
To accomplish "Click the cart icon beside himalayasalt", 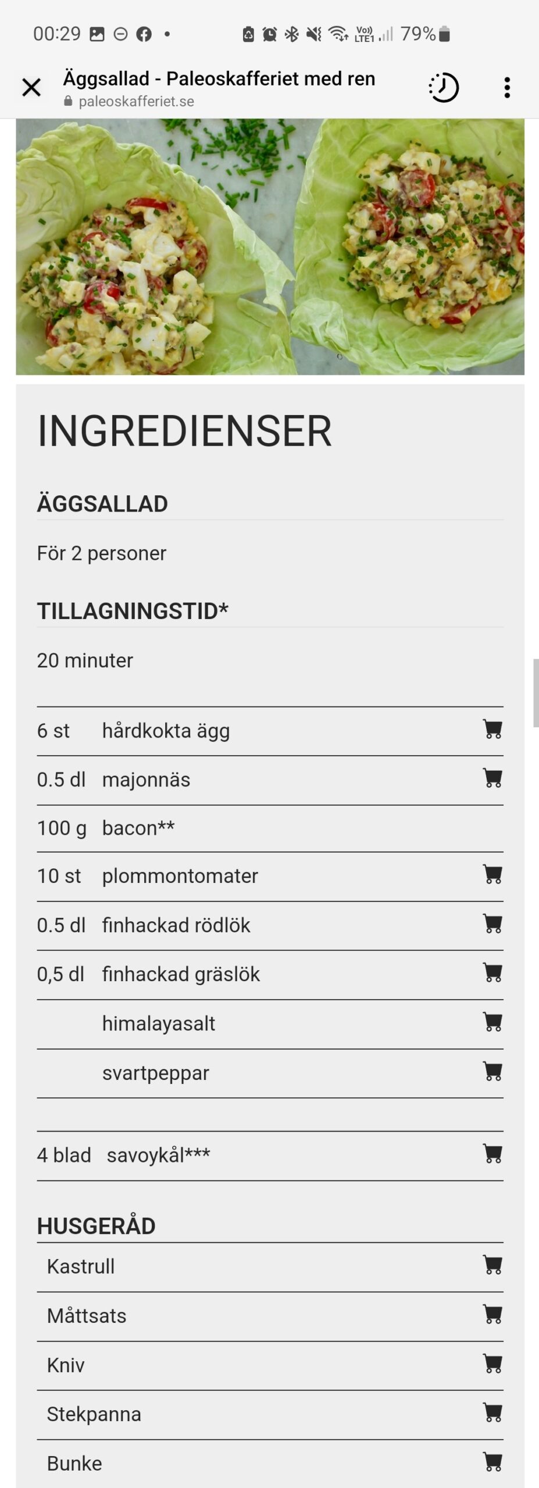I will (492, 1022).
